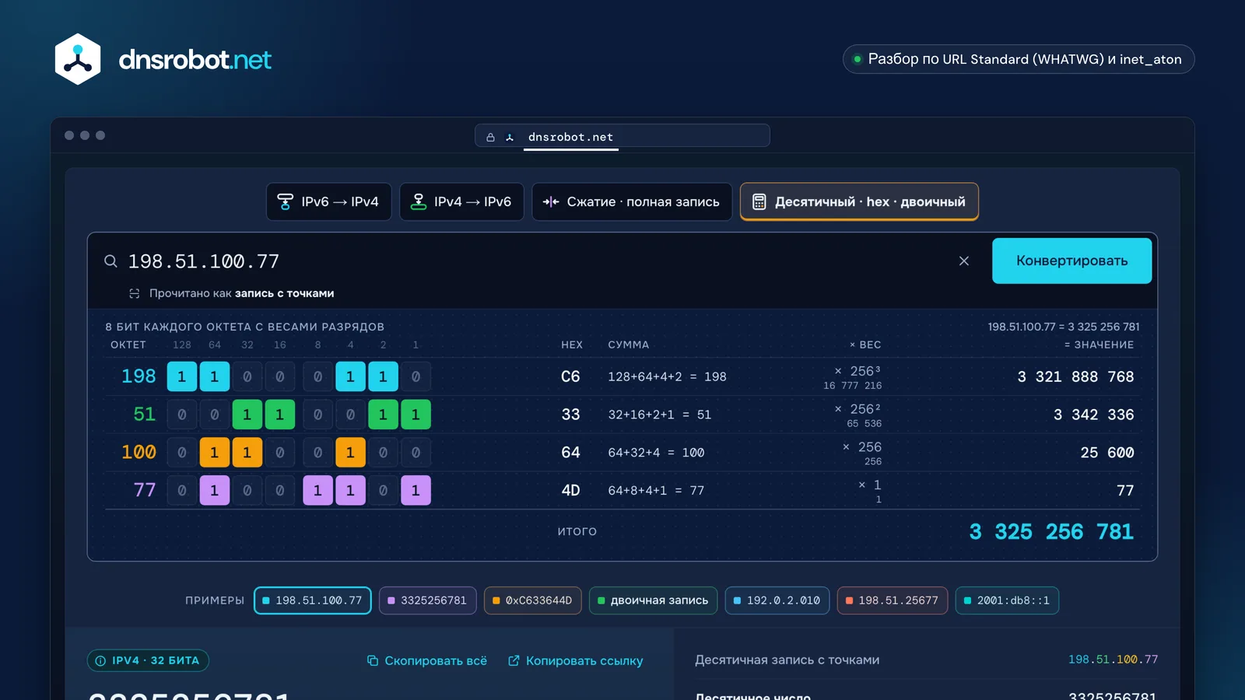Click the lock icon in the address bar
This screenshot has width=1245, height=700.
490,138
